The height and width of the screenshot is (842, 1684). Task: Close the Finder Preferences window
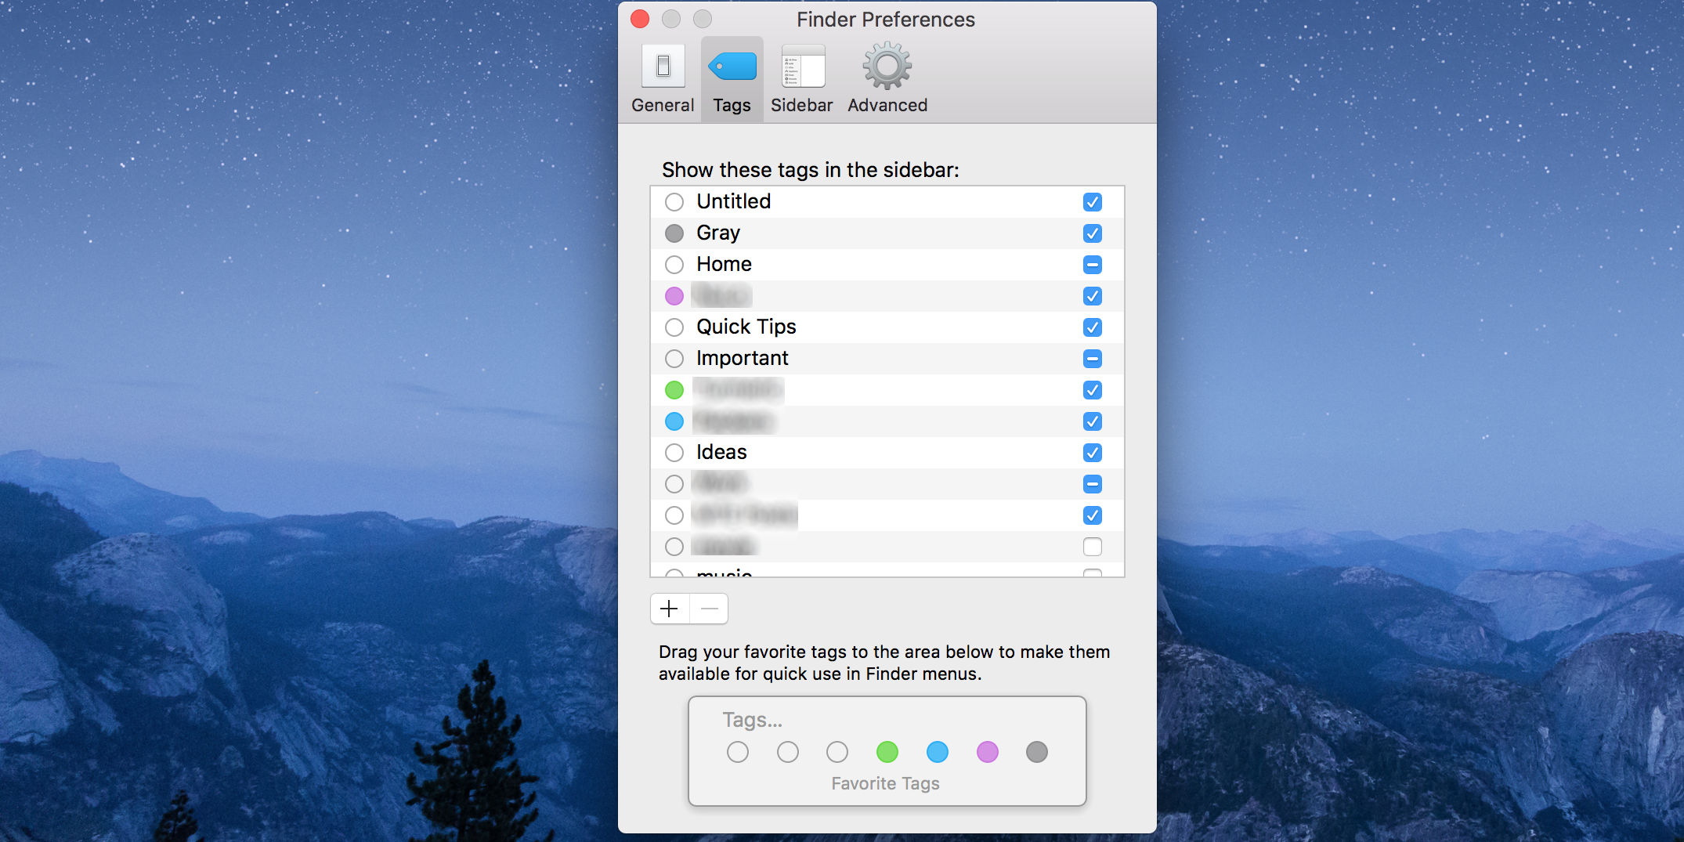[x=640, y=19]
